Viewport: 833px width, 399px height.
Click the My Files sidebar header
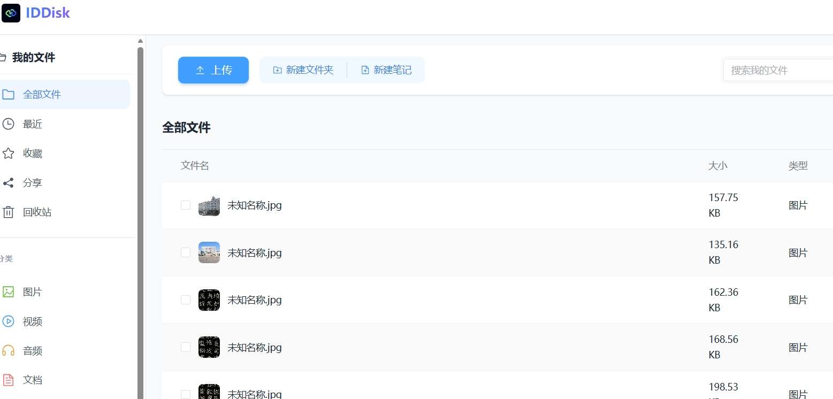(x=33, y=58)
